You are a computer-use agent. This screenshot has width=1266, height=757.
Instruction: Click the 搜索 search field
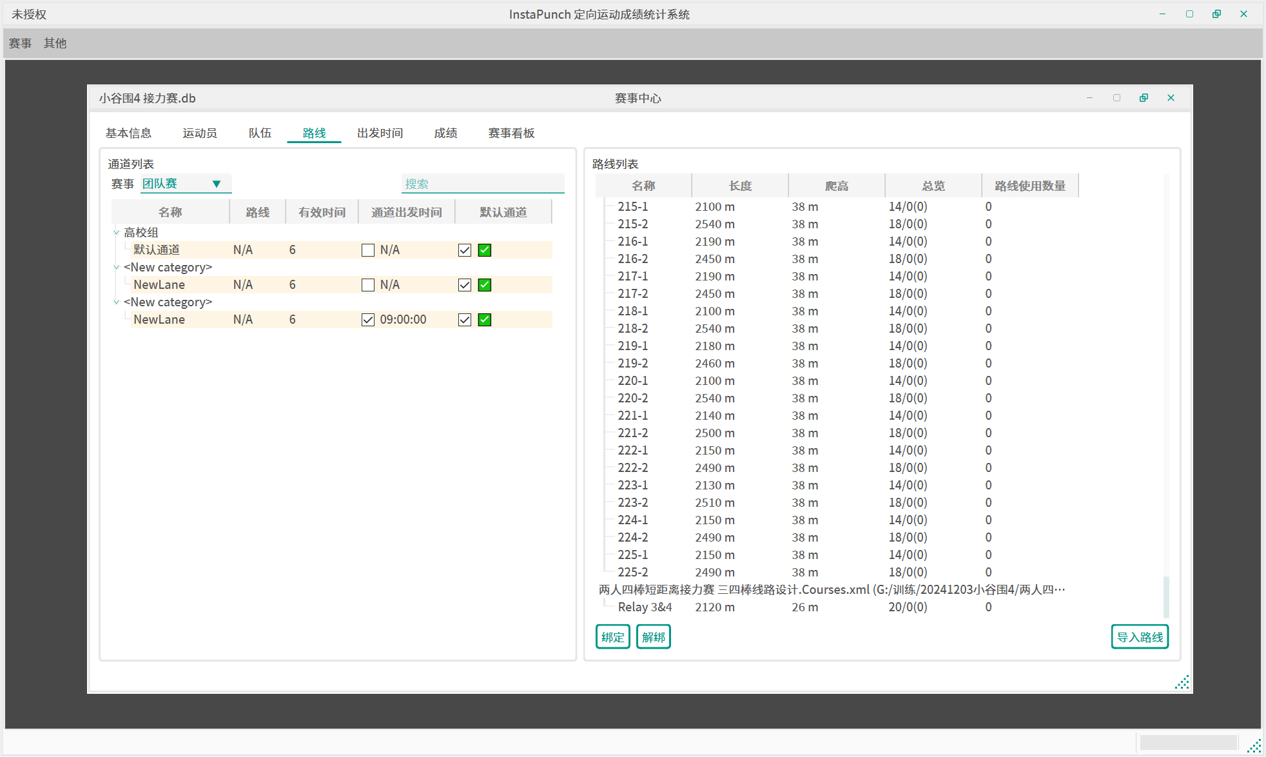click(482, 184)
